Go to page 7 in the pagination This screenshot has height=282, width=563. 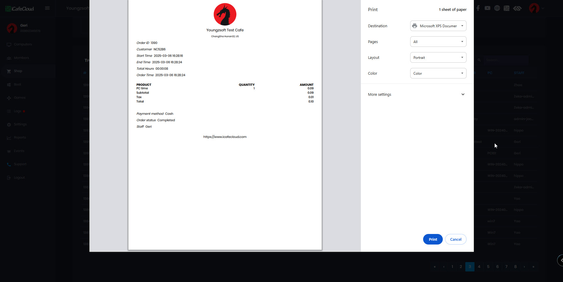(x=506, y=267)
